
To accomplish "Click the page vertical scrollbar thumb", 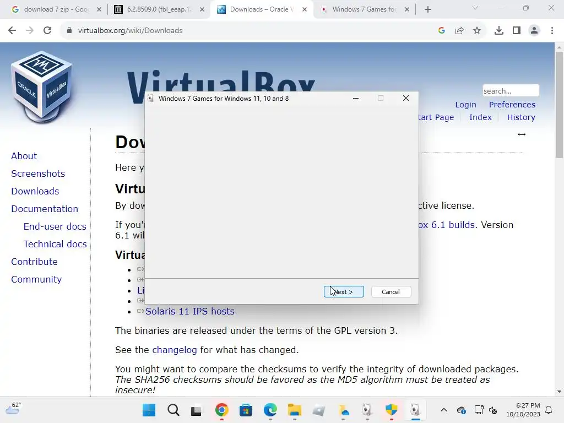I will pos(559,104).
